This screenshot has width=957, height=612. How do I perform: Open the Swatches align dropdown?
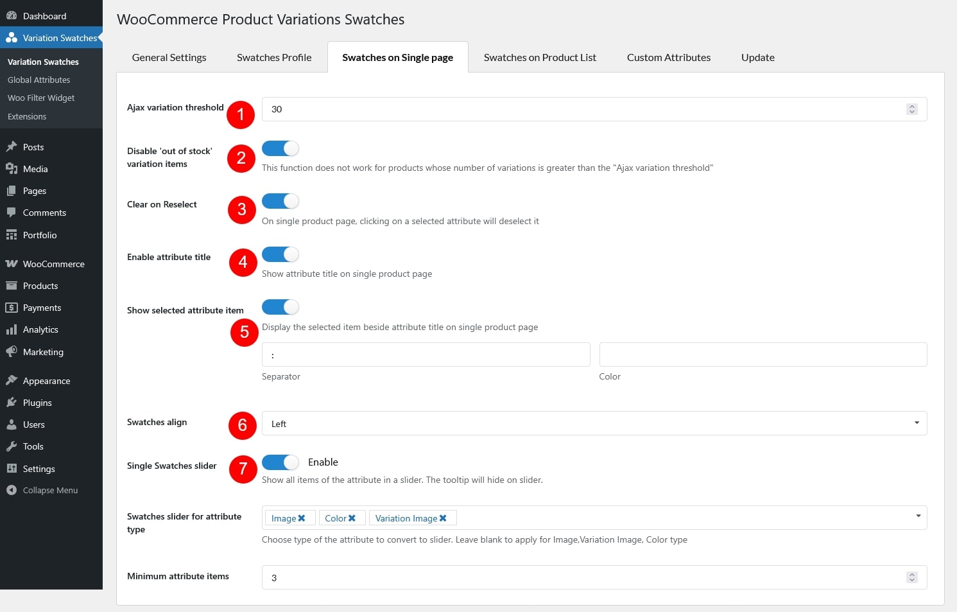(x=594, y=423)
